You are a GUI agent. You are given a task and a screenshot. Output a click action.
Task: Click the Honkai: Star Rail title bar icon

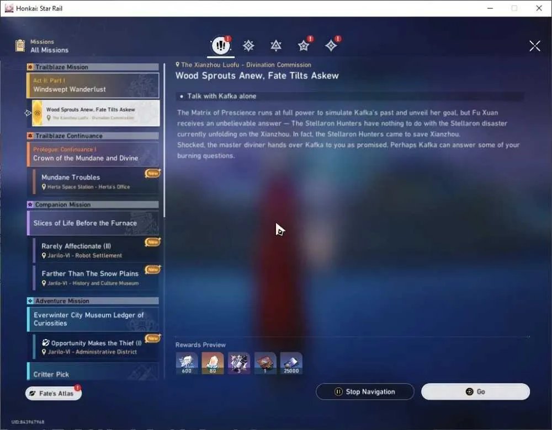(9, 8)
